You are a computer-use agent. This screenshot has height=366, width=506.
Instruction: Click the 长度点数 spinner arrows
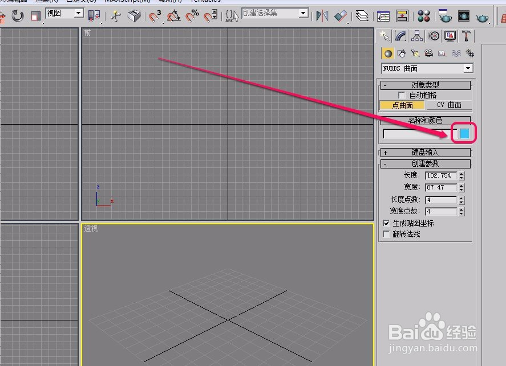click(x=462, y=200)
